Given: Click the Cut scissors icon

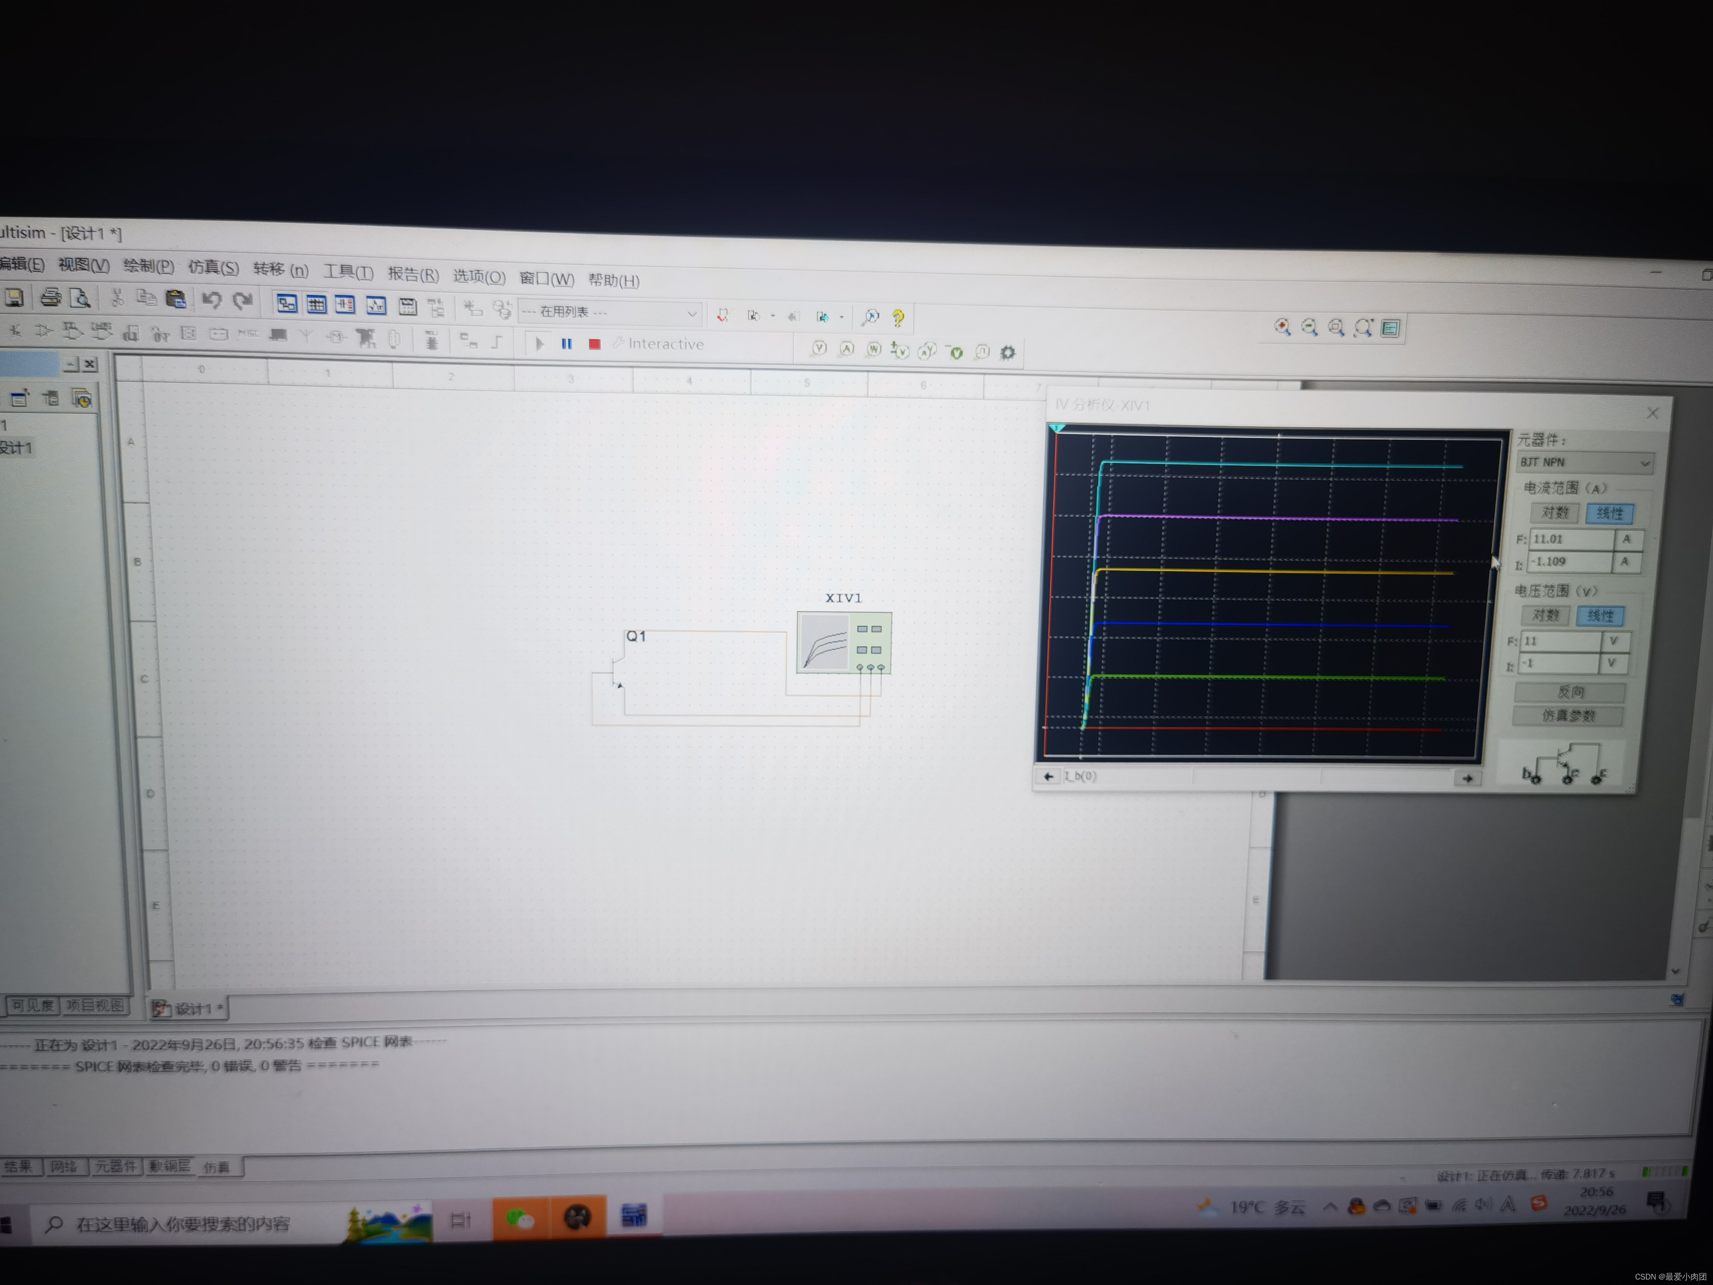Looking at the screenshot, I should [x=117, y=298].
